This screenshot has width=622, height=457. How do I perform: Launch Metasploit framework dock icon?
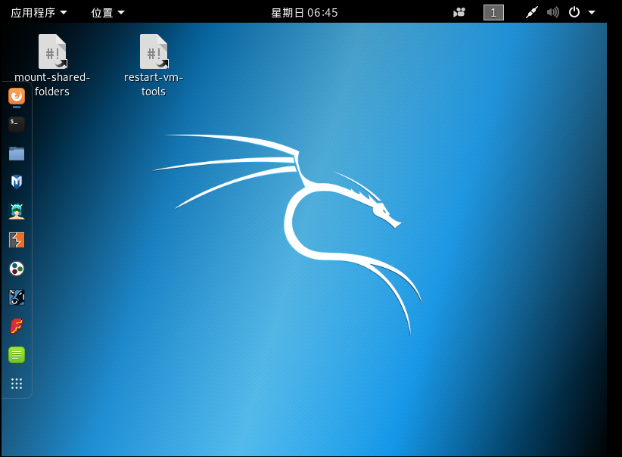[x=17, y=297]
